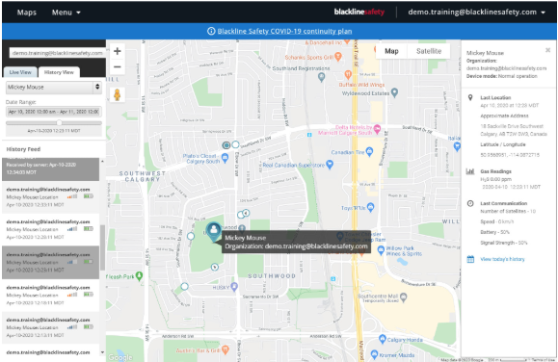This screenshot has height=362, width=558.
Task: Click the calendar icon beside View today's history
Action: click(x=470, y=259)
